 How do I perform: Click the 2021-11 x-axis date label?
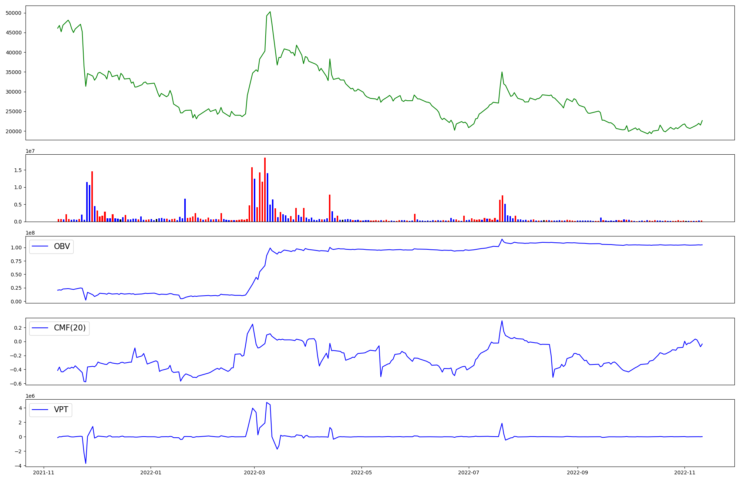click(x=44, y=472)
